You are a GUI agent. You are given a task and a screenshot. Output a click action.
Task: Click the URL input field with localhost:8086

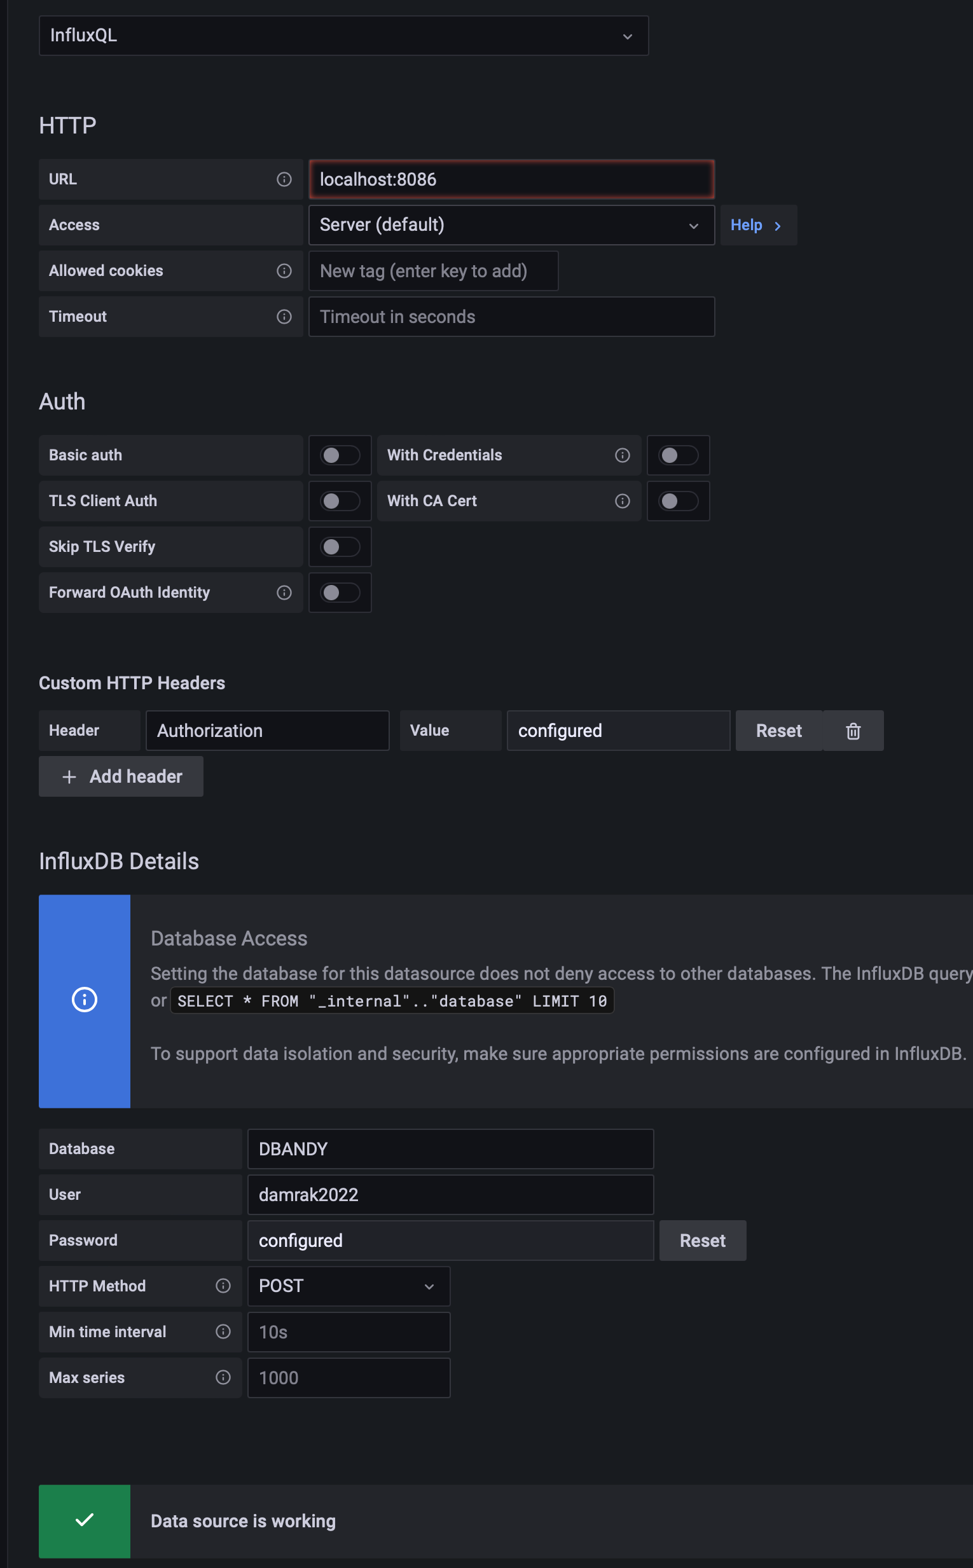511,179
